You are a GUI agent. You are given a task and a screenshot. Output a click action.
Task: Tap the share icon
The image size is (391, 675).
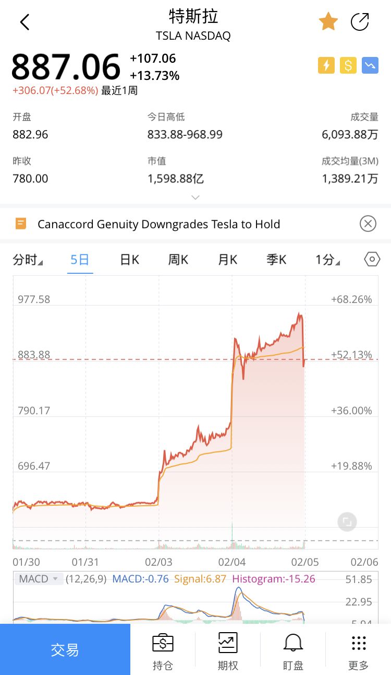(x=360, y=22)
